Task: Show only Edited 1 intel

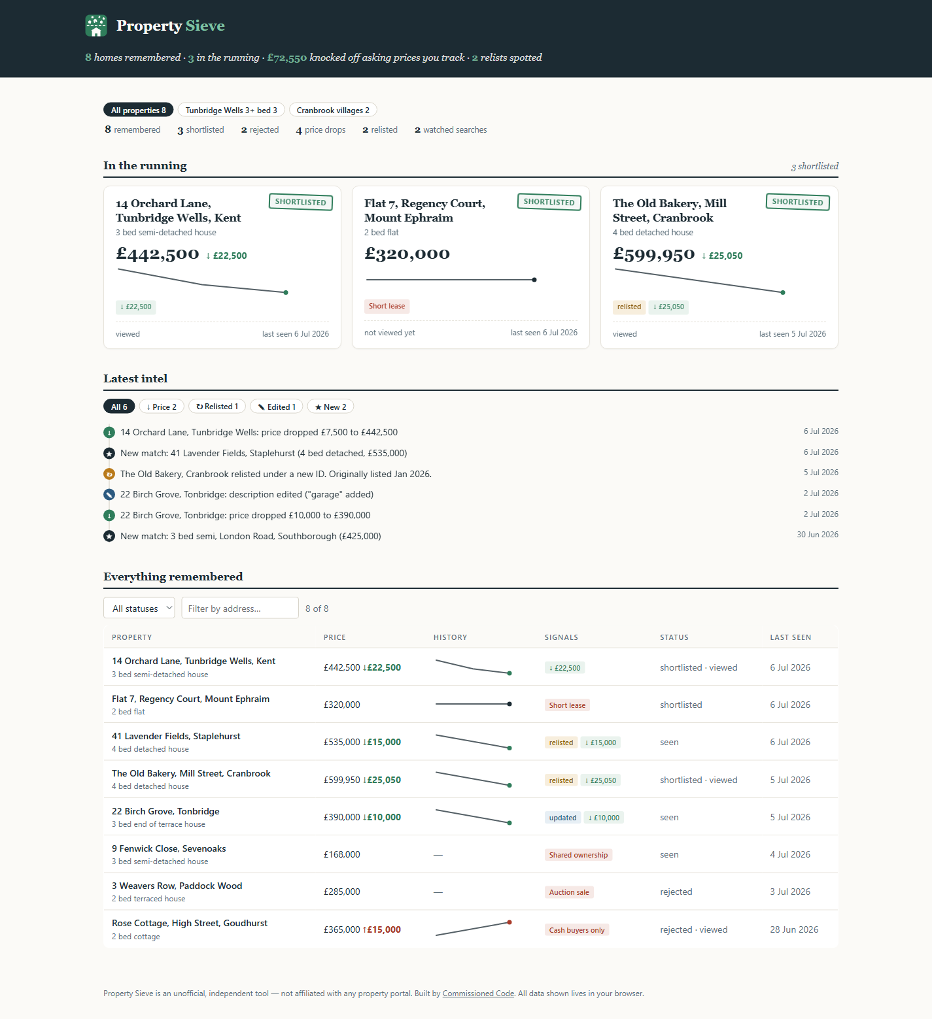Action: [277, 407]
